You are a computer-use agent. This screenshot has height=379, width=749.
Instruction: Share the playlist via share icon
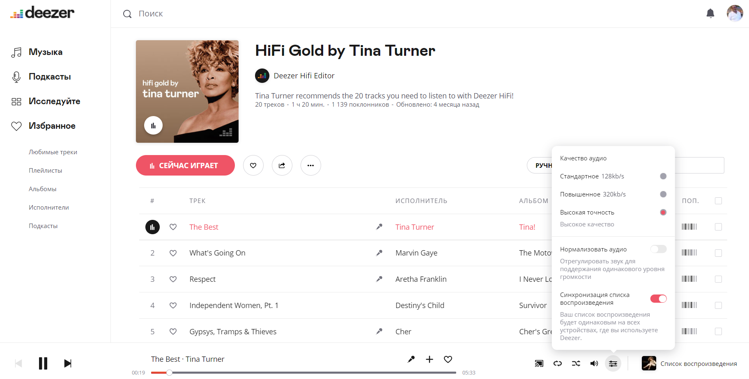[x=282, y=165]
